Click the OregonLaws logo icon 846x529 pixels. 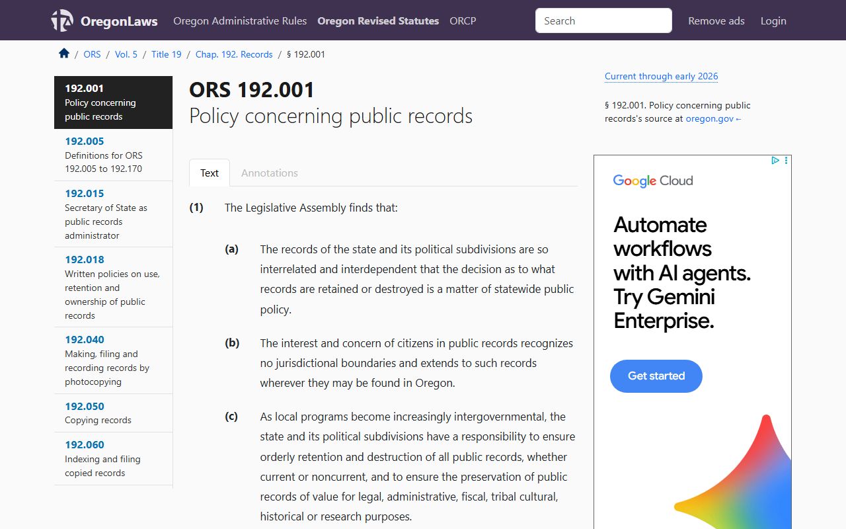point(62,20)
